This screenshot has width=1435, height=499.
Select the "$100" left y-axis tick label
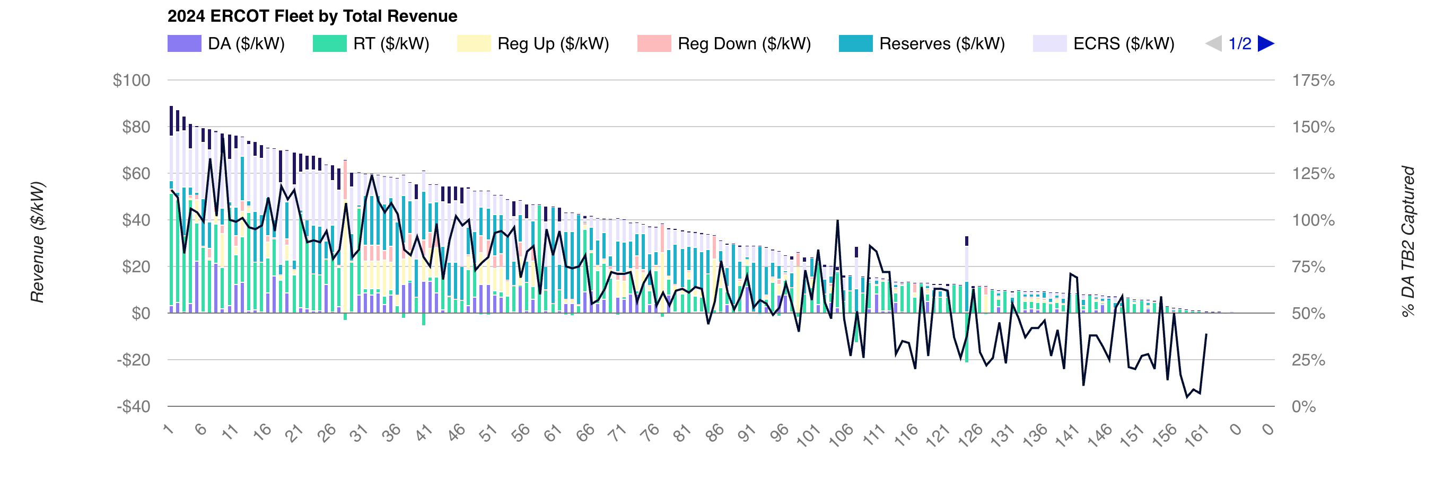132,80
